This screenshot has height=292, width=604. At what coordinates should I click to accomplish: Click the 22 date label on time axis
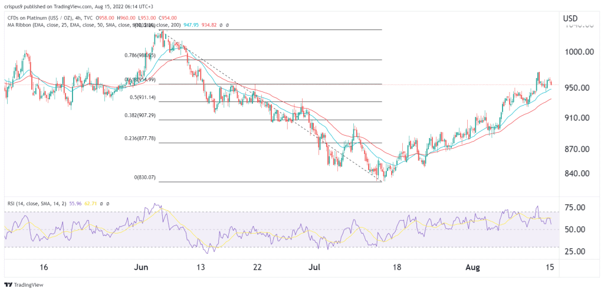pyautogui.click(x=257, y=267)
